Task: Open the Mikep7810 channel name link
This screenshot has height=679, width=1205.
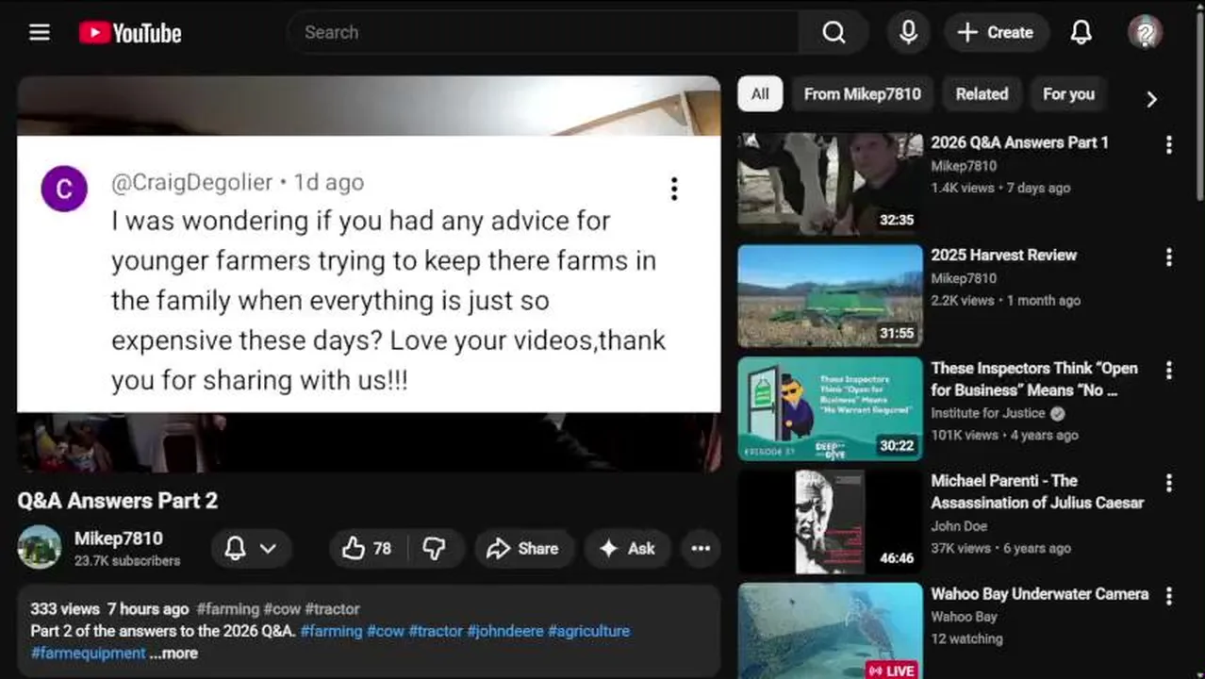Action: click(x=119, y=538)
